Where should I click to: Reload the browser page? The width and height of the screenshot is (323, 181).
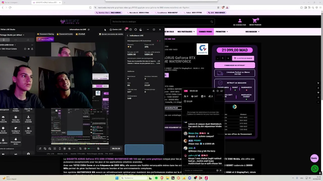10,8
